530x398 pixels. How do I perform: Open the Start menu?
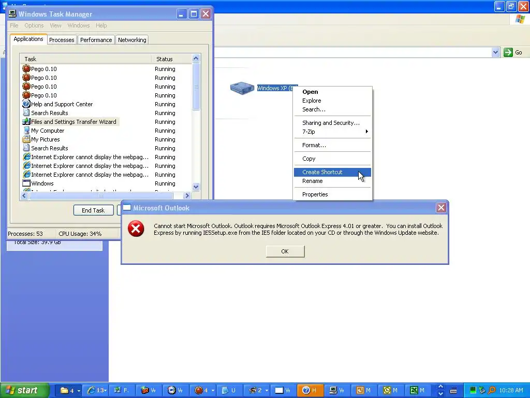24,390
